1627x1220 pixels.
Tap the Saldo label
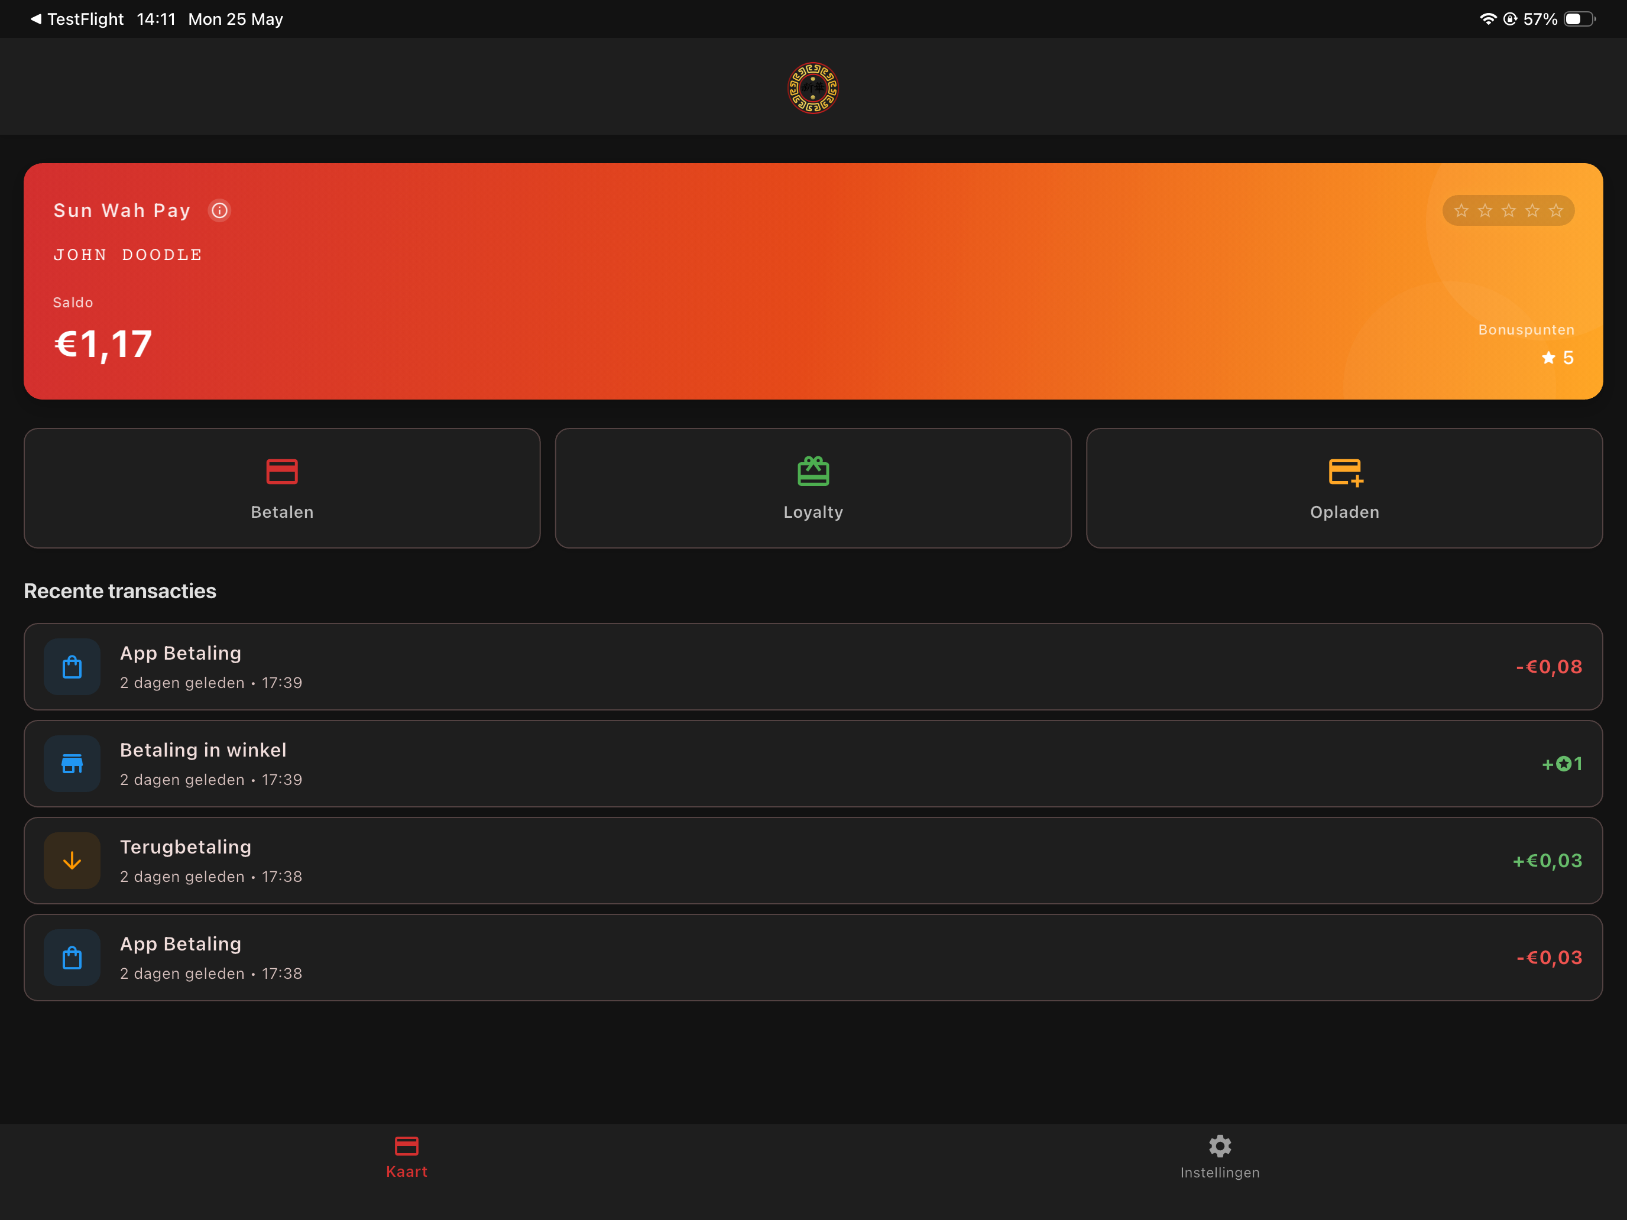pos(73,302)
